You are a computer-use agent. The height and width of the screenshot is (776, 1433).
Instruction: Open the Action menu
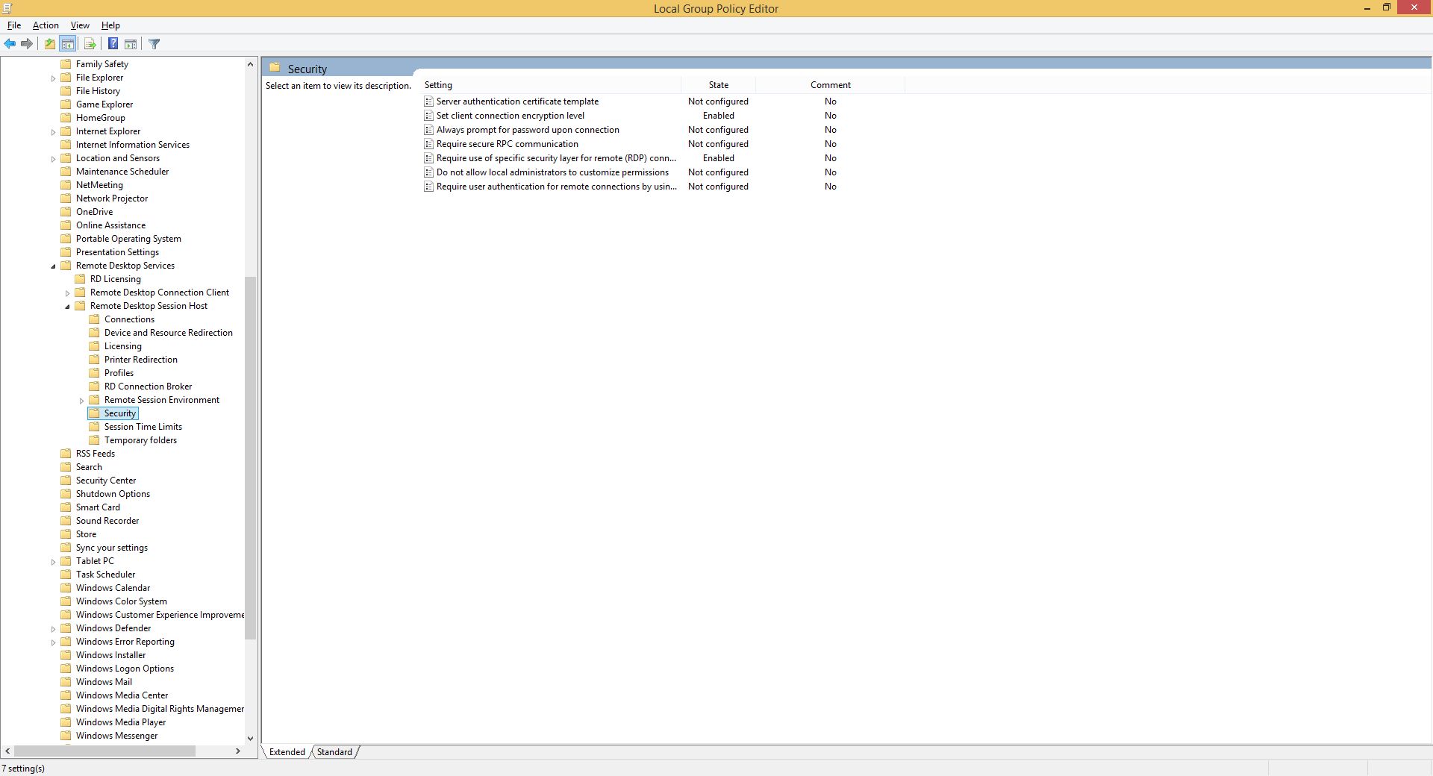pyautogui.click(x=46, y=25)
